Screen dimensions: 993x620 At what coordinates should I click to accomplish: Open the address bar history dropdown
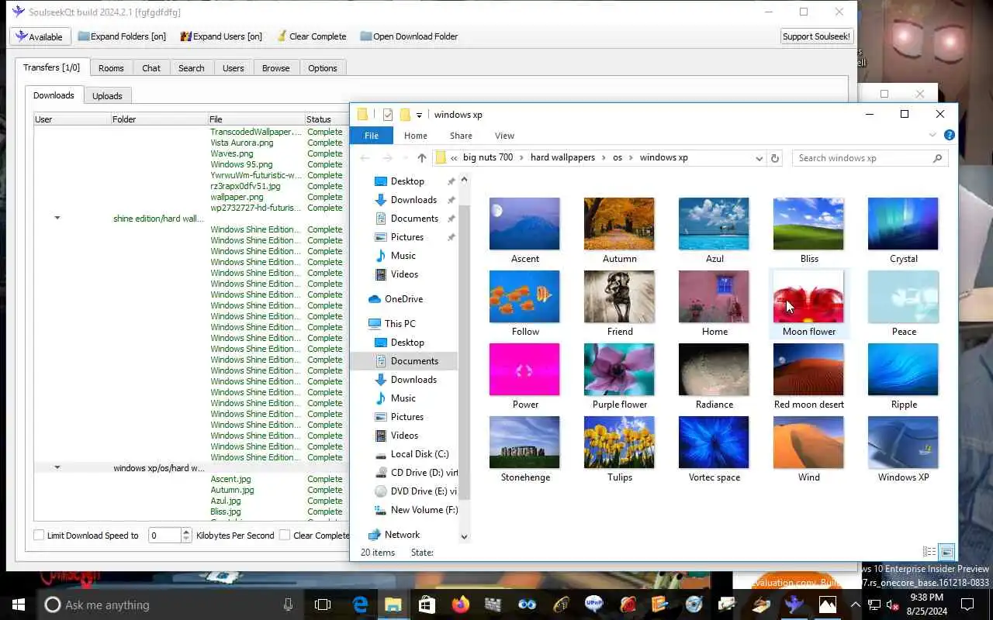759,157
